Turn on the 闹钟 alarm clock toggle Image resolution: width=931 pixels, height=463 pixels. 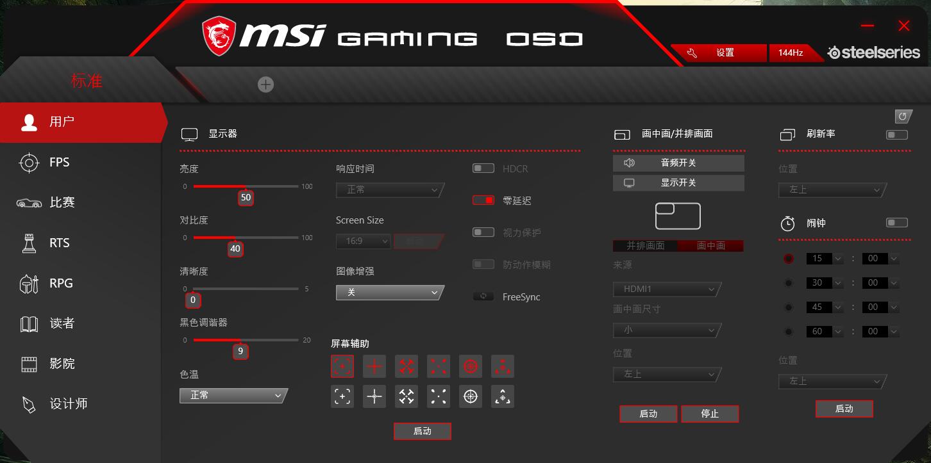click(x=896, y=222)
